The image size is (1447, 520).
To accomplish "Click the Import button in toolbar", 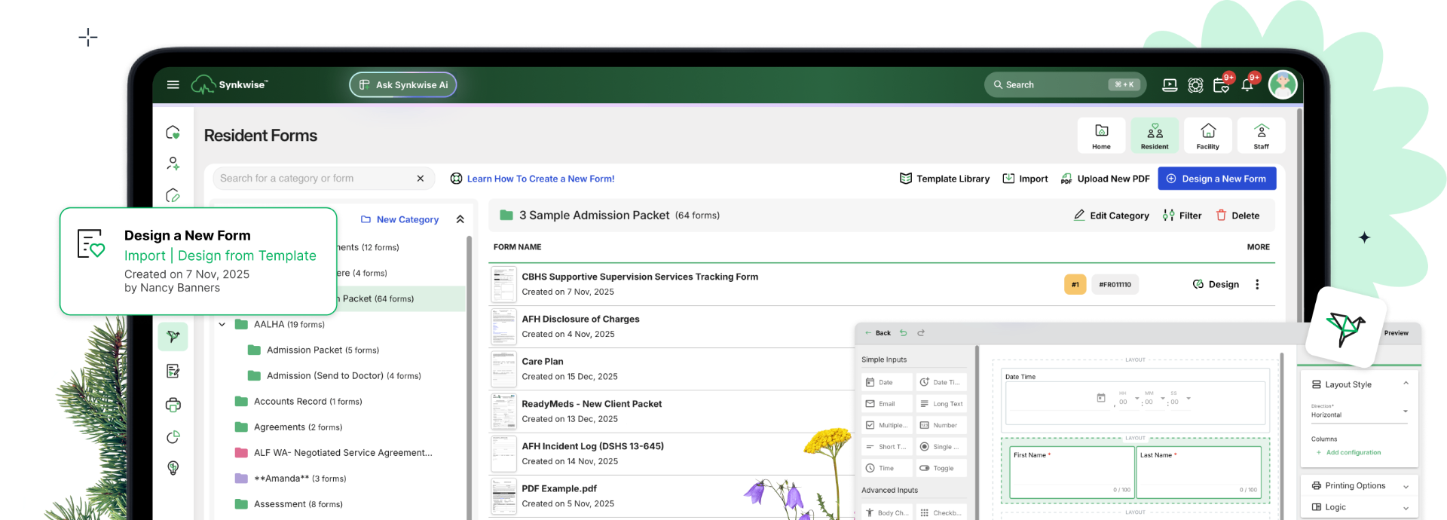I will click(1025, 179).
